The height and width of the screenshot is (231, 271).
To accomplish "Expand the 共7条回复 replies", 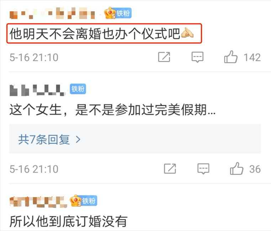I will point(135,139).
